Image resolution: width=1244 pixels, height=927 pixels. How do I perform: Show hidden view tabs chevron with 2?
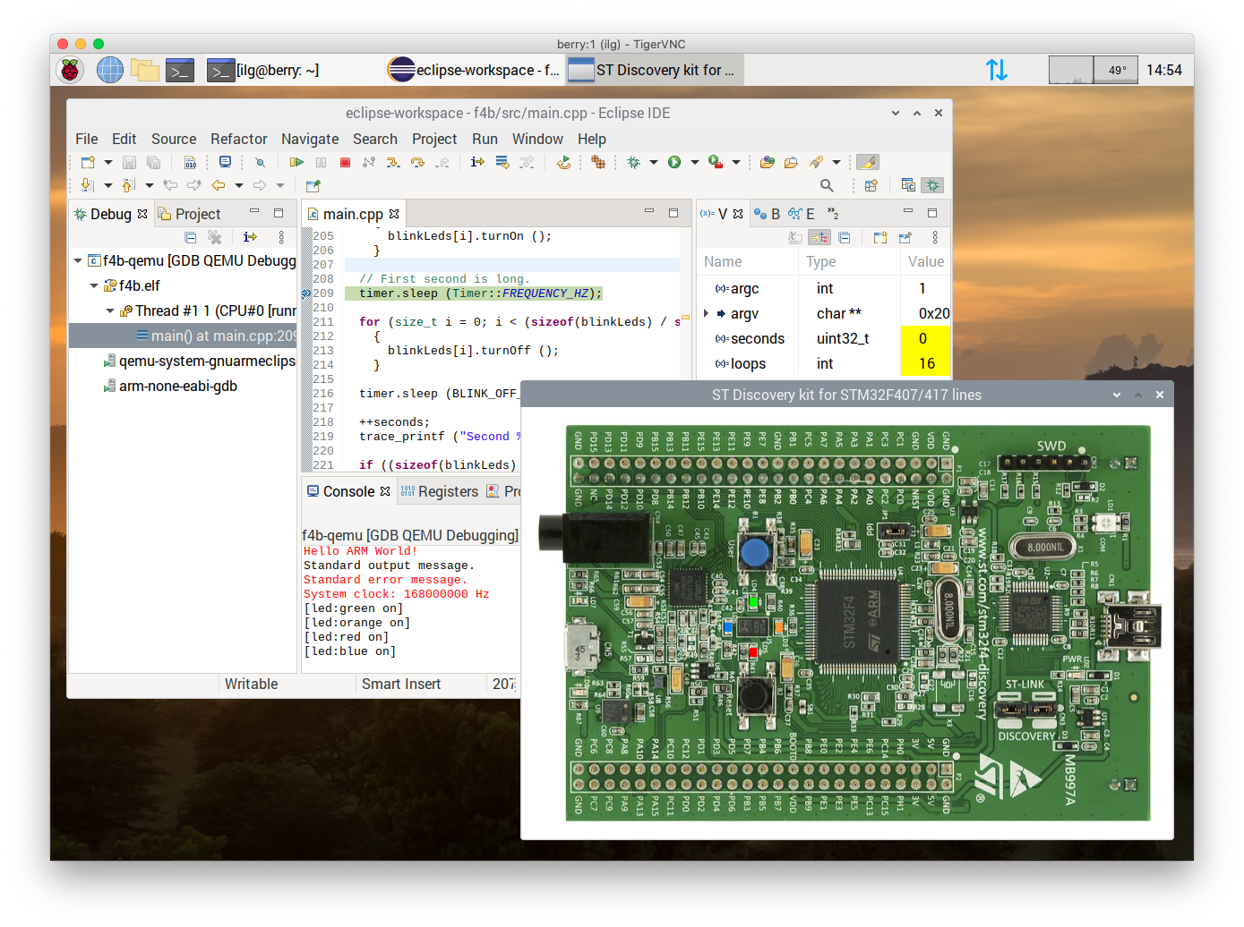pos(833,214)
